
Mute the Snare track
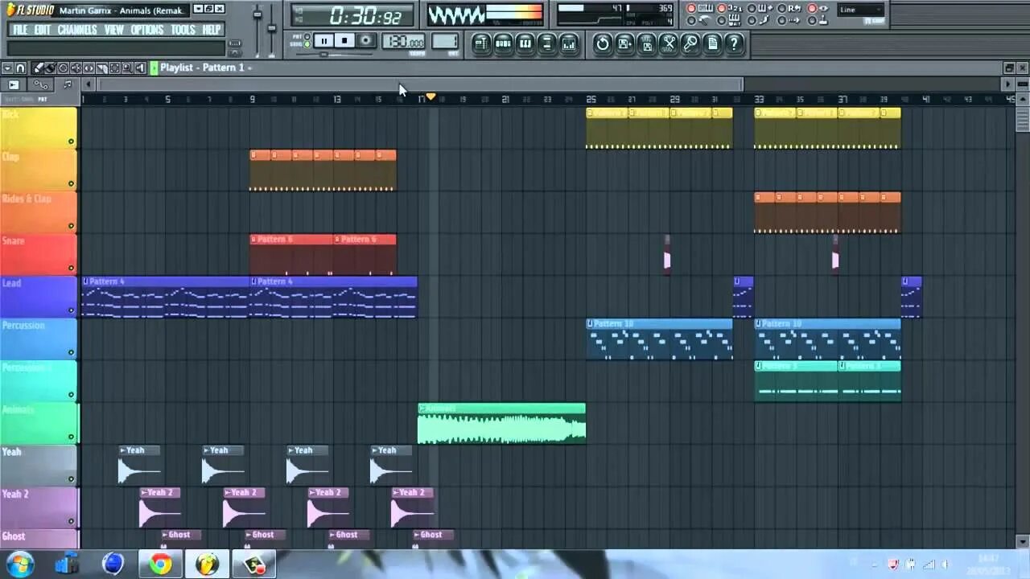(71, 269)
